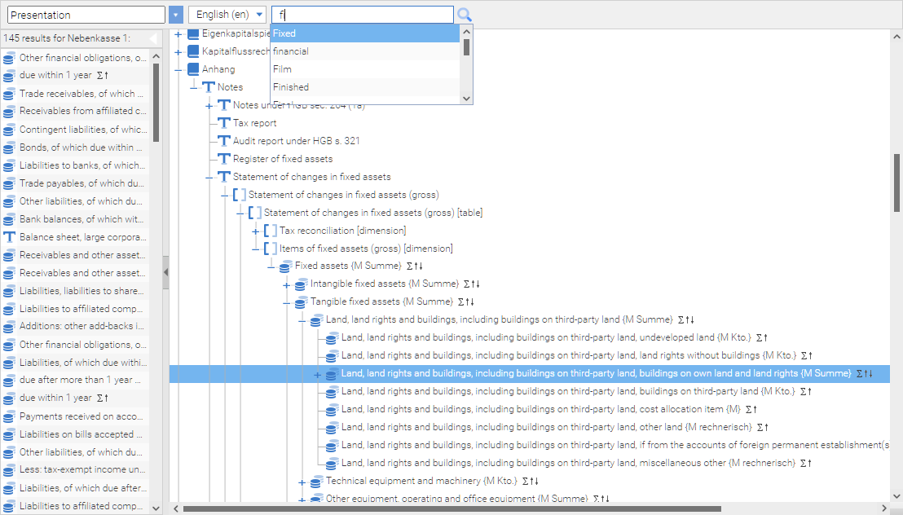This screenshot has width=903, height=515.
Task: Click database icon beside Technical equipment and machinery
Action: [316, 482]
